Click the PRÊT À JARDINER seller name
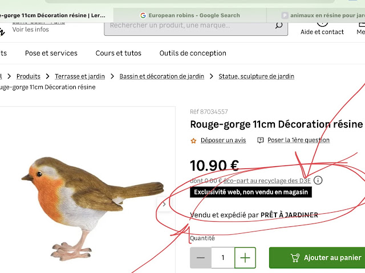The image size is (365, 273). click(289, 215)
